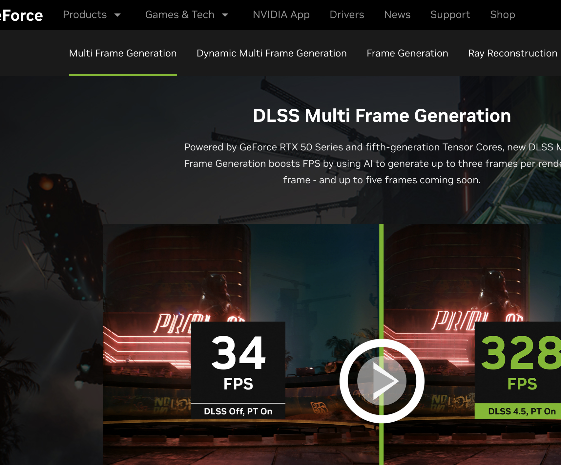This screenshot has width=561, height=465.
Task: Expand the Products dropdown menu
Action: (92, 15)
